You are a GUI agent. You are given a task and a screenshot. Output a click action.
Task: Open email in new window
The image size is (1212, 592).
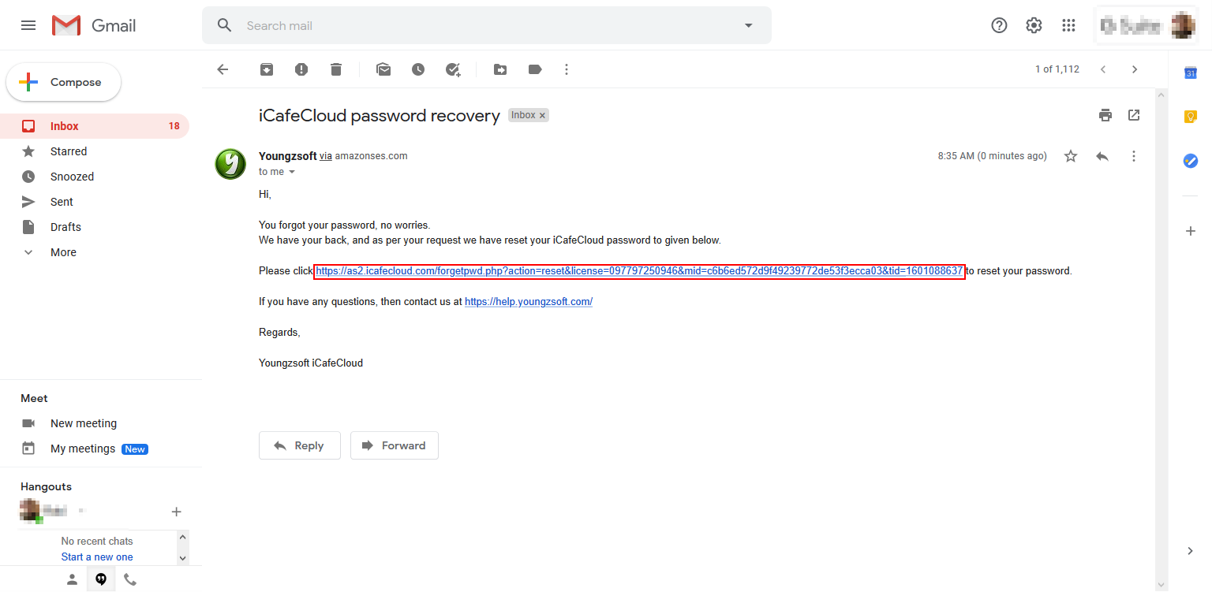1134,115
